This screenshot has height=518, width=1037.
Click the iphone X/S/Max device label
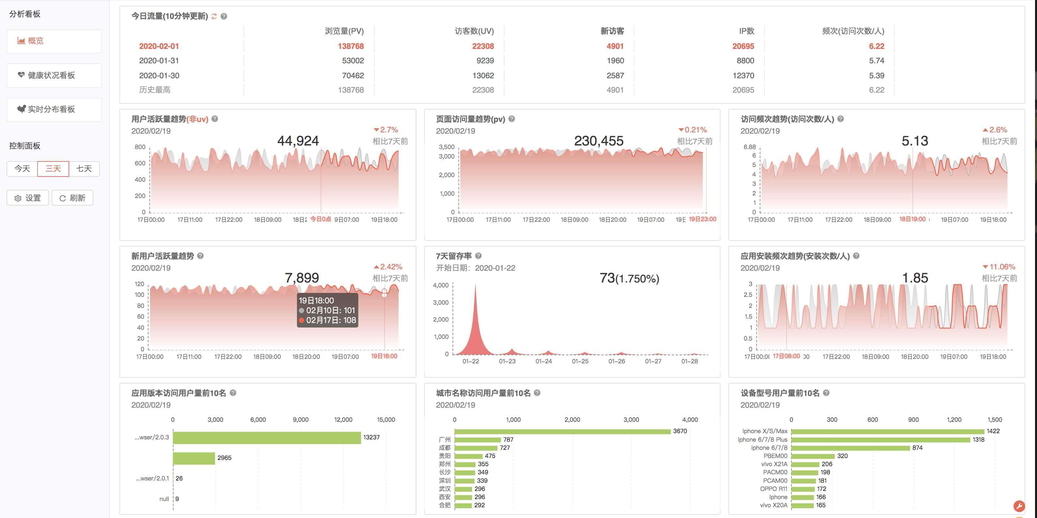[x=765, y=431]
